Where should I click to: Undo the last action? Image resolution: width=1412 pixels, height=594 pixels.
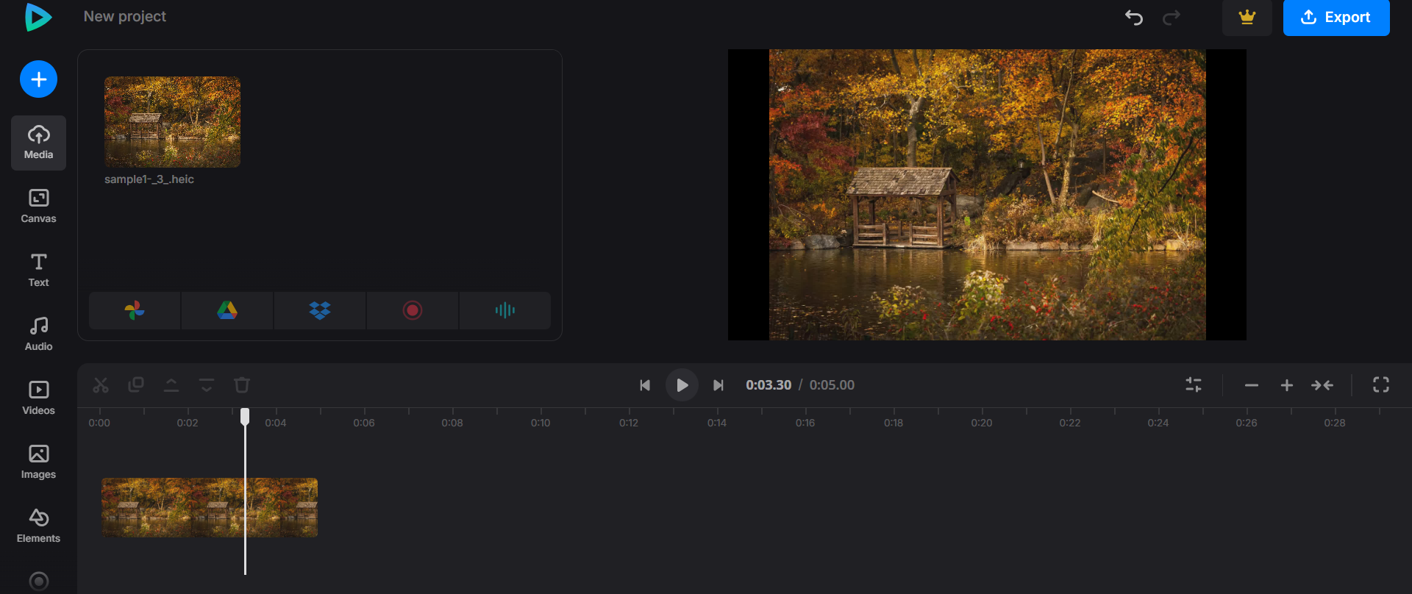coord(1134,17)
